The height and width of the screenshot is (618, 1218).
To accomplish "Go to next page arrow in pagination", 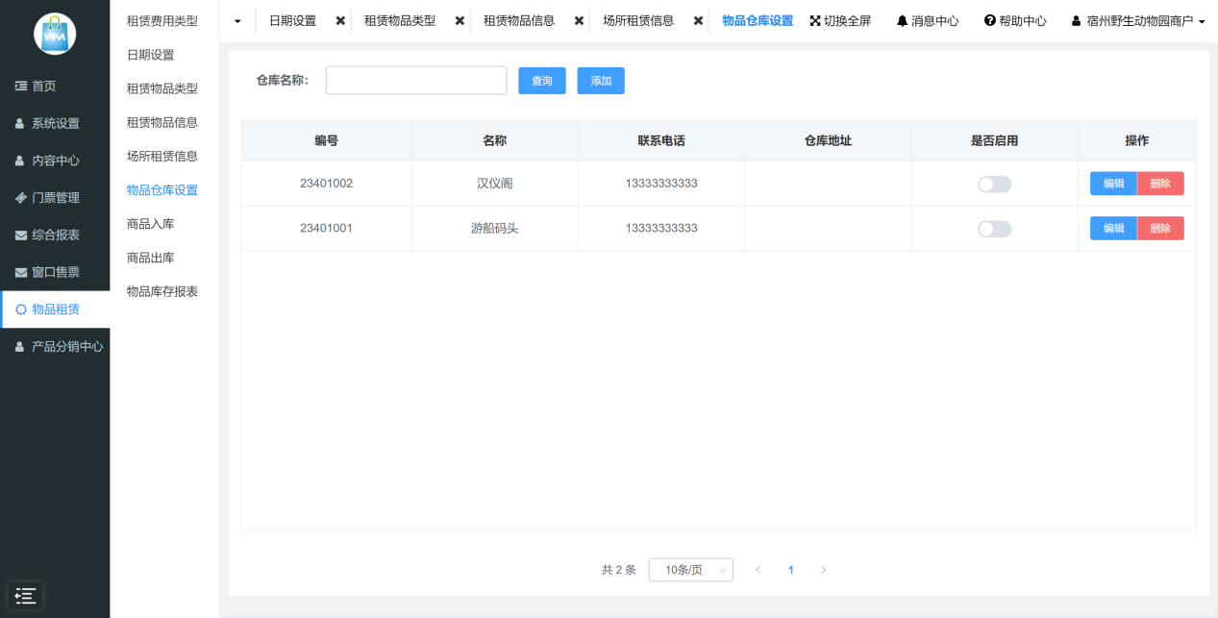I will click(x=823, y=570).
